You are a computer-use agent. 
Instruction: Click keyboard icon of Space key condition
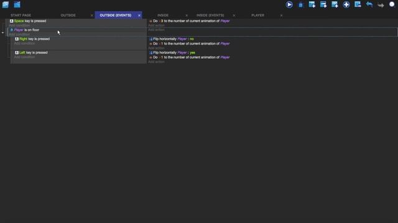pyautogui.click(x=11, y=21)
